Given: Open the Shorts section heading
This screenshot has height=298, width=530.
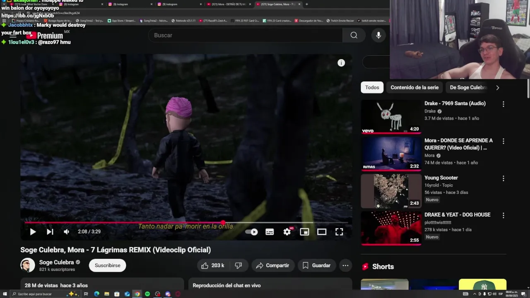Looking at the screenshot, I should click(x=383, y=267).
